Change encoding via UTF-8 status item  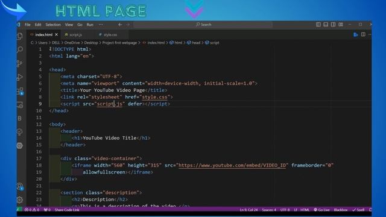pyautogui.click(x=285, y=210)
